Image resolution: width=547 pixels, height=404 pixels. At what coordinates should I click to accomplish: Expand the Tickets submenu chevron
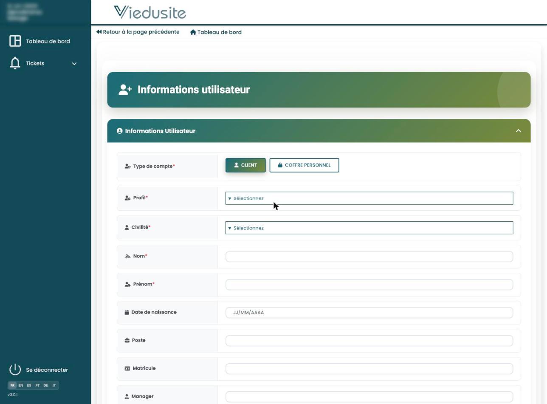(74, 64)
